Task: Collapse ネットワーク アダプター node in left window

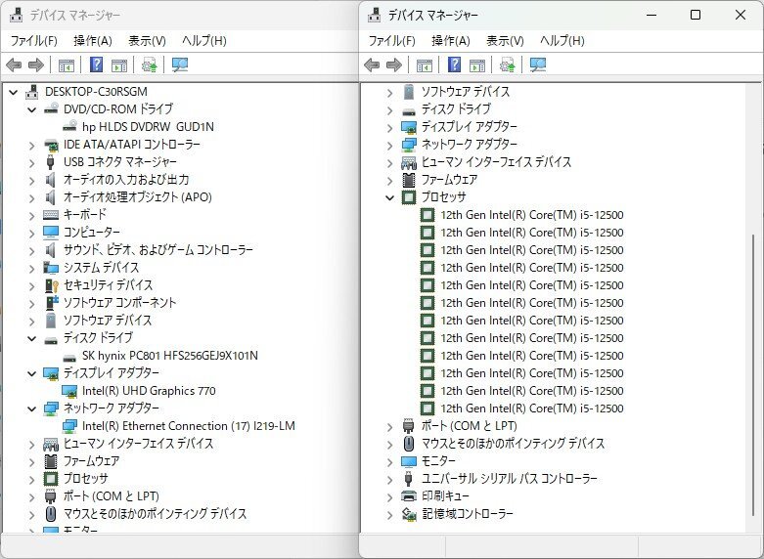Action: [32, 408]
